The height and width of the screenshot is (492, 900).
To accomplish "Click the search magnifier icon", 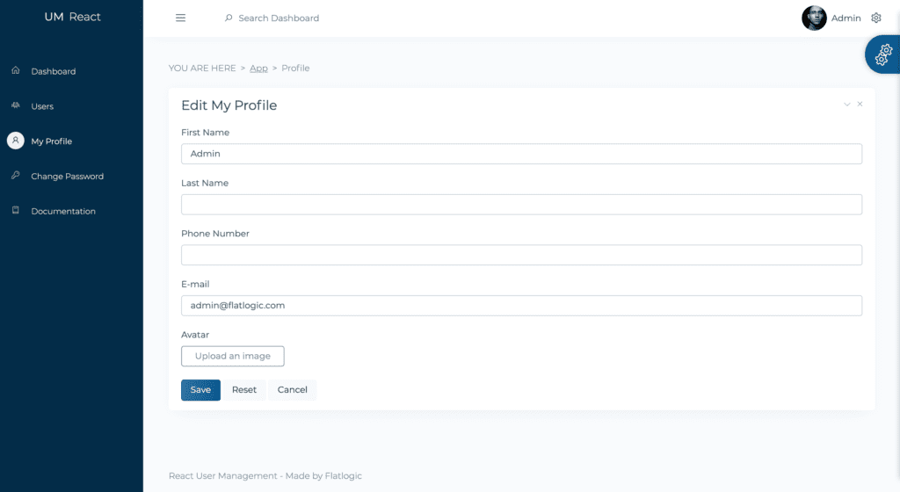I will click(229, 18).
